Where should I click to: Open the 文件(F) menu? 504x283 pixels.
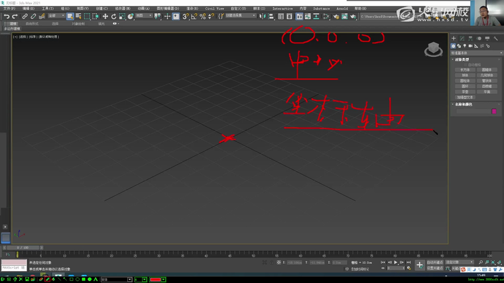click(x=9, y=9)
